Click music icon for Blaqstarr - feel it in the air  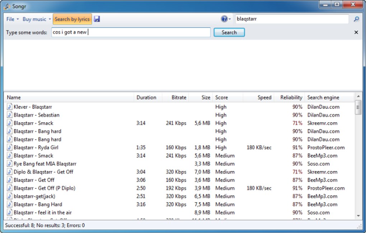pyautogui.click(x=10, y=213)
